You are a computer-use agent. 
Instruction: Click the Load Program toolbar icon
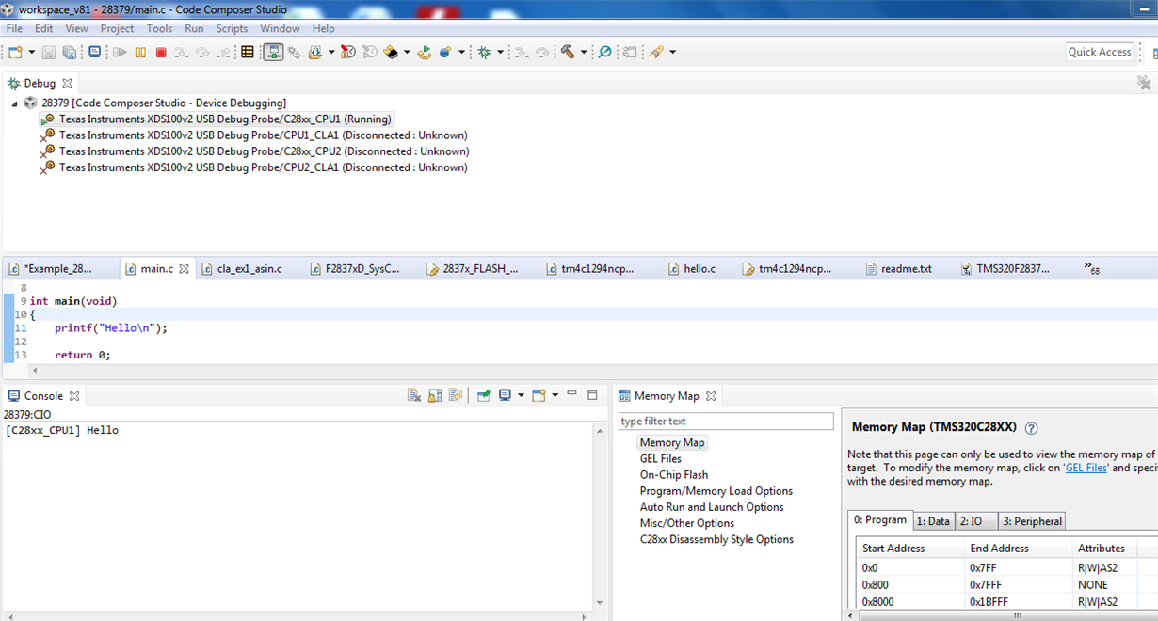coord(315,53)
